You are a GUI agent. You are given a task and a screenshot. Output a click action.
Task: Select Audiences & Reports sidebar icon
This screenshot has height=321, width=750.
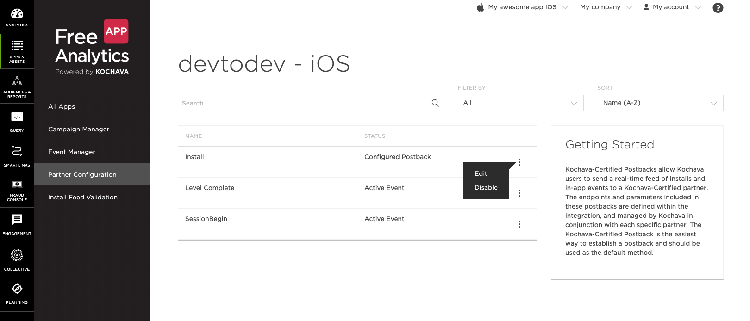[x=17, y=86]
